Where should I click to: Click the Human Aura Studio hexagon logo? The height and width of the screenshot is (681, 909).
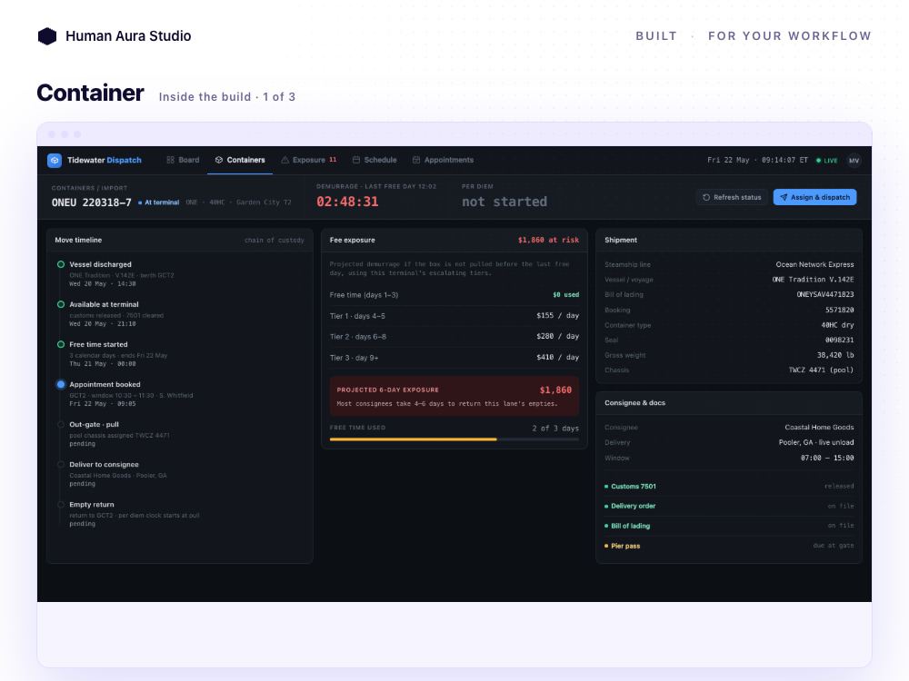[x=47, y=36]
